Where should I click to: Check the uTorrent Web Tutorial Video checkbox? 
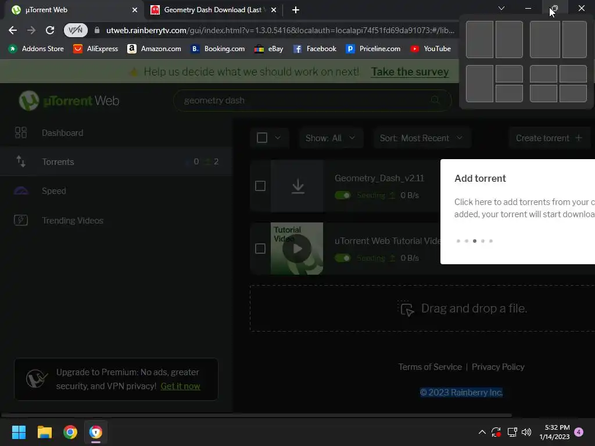(260, 249)
